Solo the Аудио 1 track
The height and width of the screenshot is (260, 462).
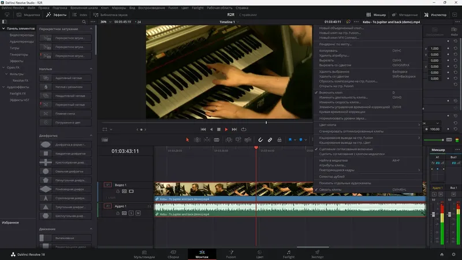pyautogui.click(x=131, y=213)
